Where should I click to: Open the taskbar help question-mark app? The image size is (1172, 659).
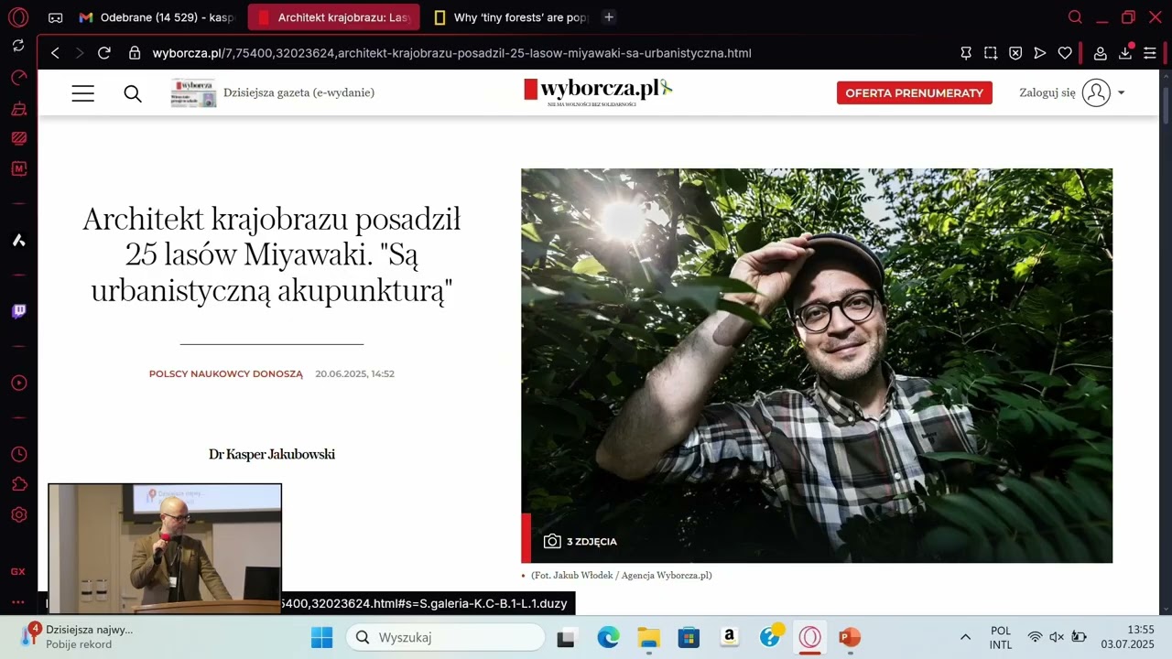click(771, 636)
